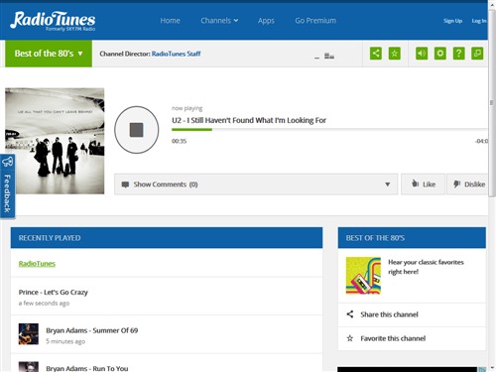Screen dimensions: 496x372
Task: Click the 00:35 elapsed time
Action: click(179, 141)
